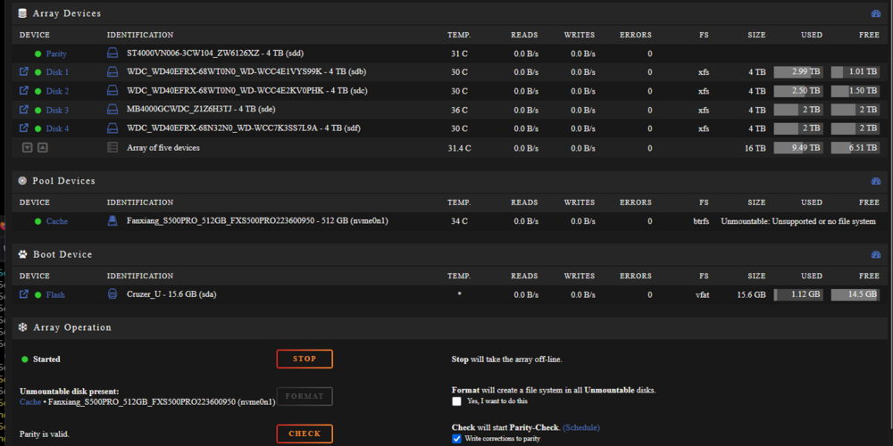Expand array rows with up arrow toggle
893x446 pixels.
42,148
